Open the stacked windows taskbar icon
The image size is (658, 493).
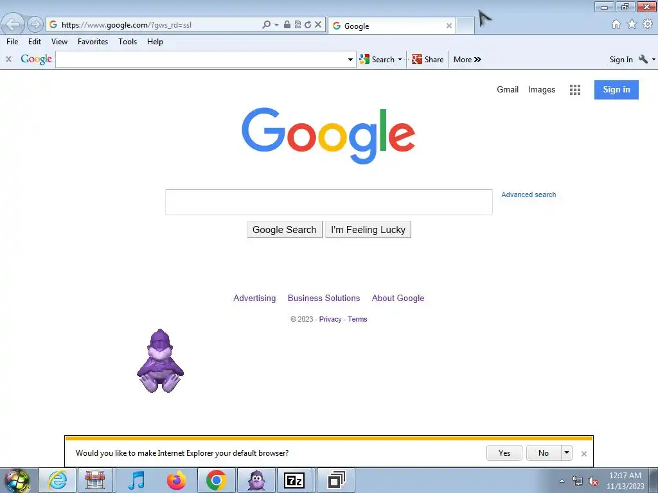[x=336, y=480]
